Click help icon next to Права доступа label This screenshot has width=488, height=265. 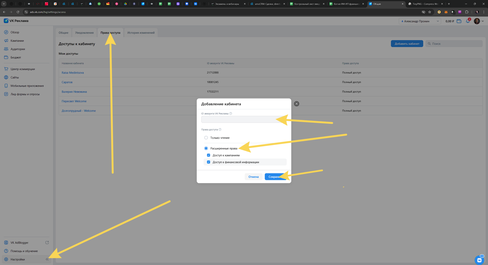220,129
